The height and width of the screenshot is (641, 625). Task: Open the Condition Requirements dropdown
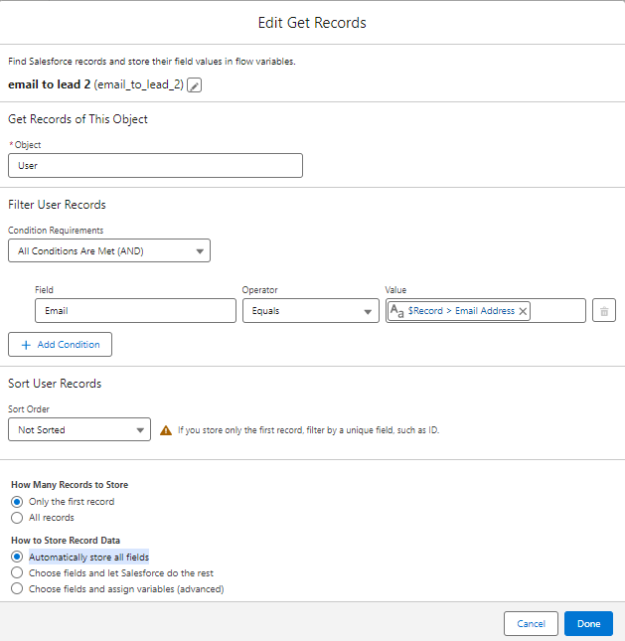coord(109,251)
